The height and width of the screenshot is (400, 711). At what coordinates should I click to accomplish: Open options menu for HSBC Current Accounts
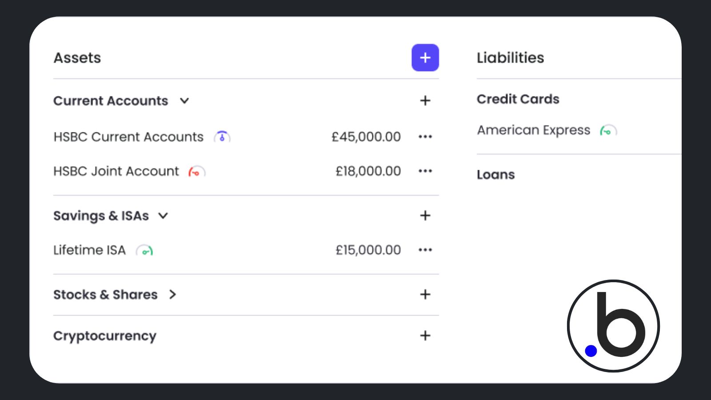point(425,136)
